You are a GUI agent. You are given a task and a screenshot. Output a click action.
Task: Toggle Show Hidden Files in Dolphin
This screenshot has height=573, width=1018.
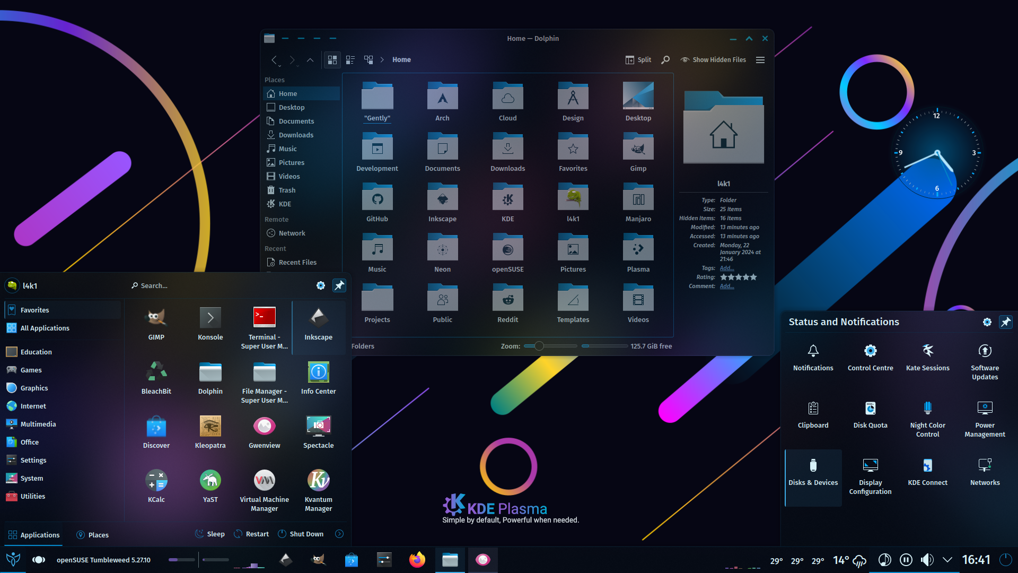[713, 60]
